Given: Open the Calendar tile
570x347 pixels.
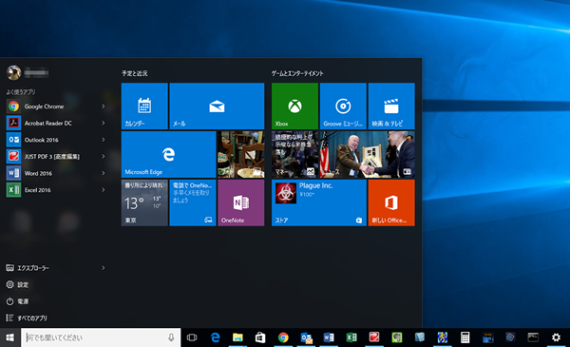Looking at the screenshot, I should point(144,106).
